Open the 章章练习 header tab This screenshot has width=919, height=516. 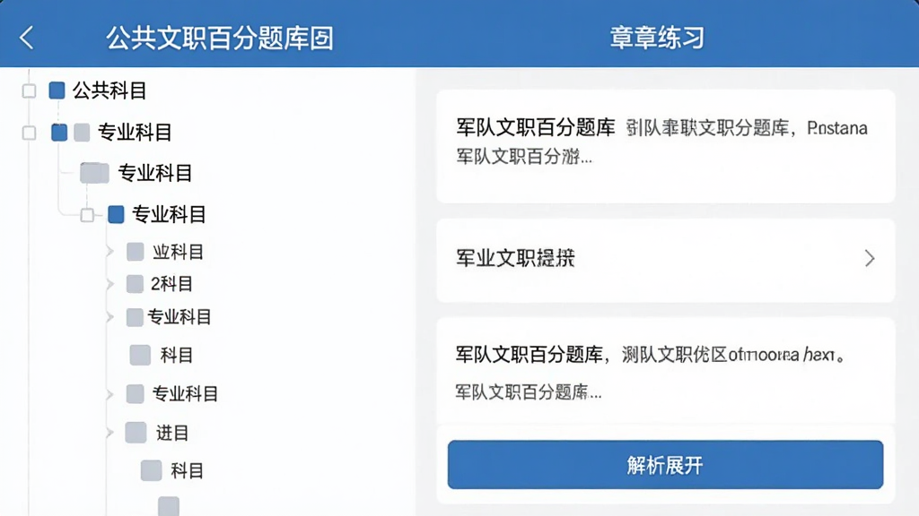tap(657, 38)
